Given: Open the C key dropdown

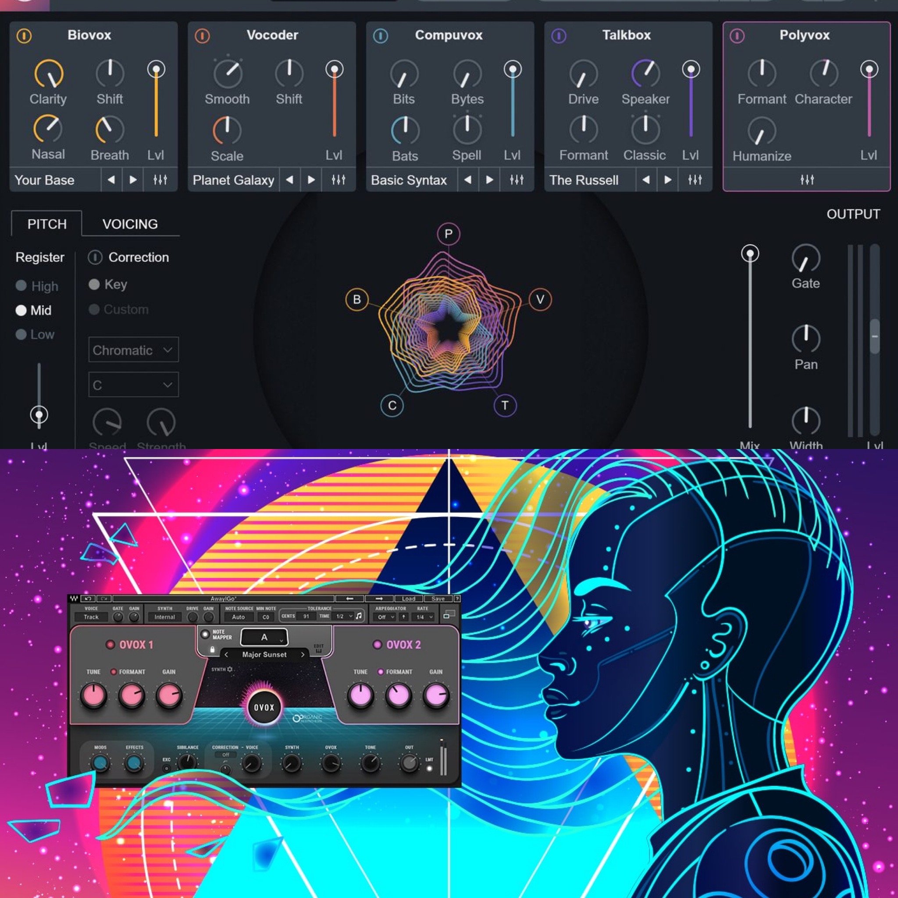Looking at the screenshot, I should tap(133, 385).
